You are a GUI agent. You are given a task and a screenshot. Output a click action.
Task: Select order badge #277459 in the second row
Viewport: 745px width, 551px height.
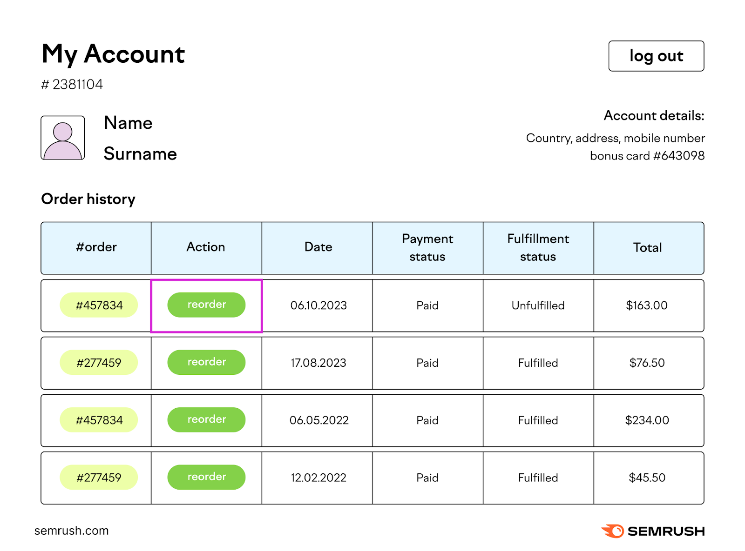click(x=99, y=362)
